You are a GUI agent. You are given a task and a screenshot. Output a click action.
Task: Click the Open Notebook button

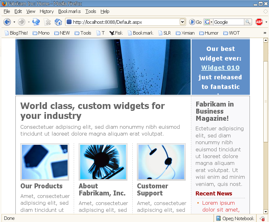tap(235, 218)
